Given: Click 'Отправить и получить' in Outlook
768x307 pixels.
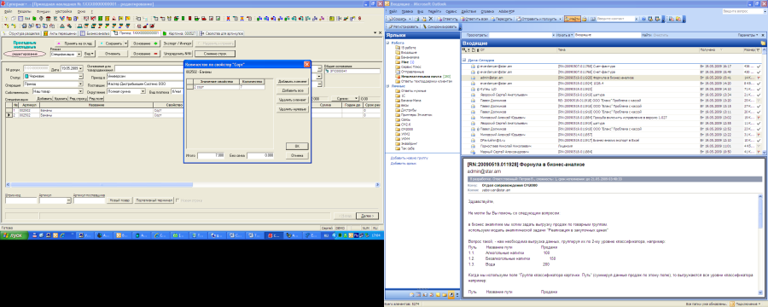Looking at the screenshot, I should pyautogui.click(x=537, y=19).
